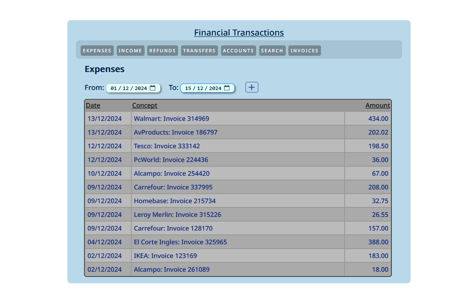Screen dimensions: 472x300
Task: Open IKEA: Invoice 123169 entry
Action: (x=165, y=256)
